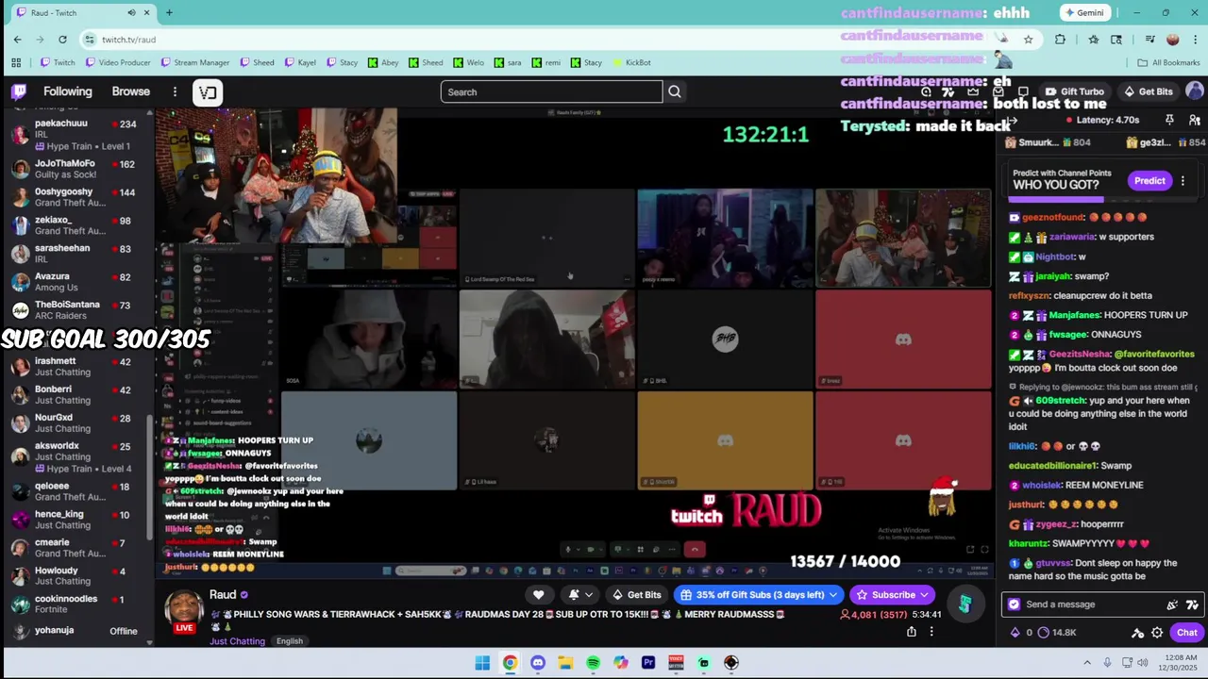
Task: Click the Get Bits button in header
Action: coord(1148,91)
